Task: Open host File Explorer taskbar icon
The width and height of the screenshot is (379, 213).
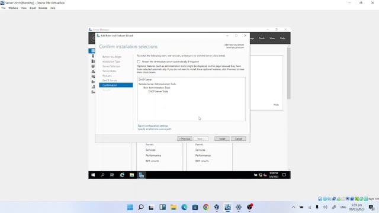Action: point(174,207)
